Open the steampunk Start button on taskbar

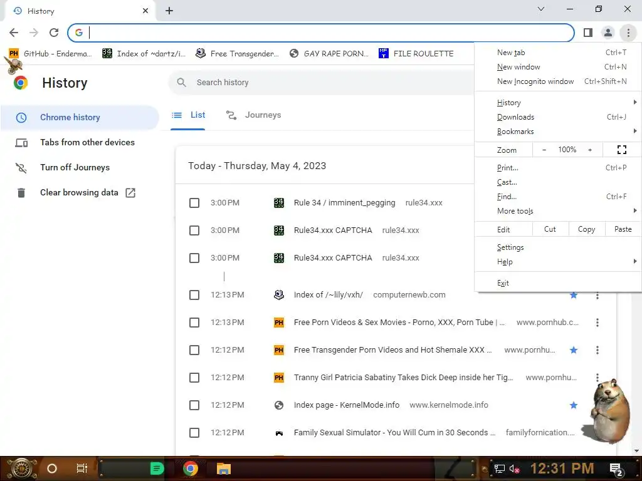[x=22, y=468]
